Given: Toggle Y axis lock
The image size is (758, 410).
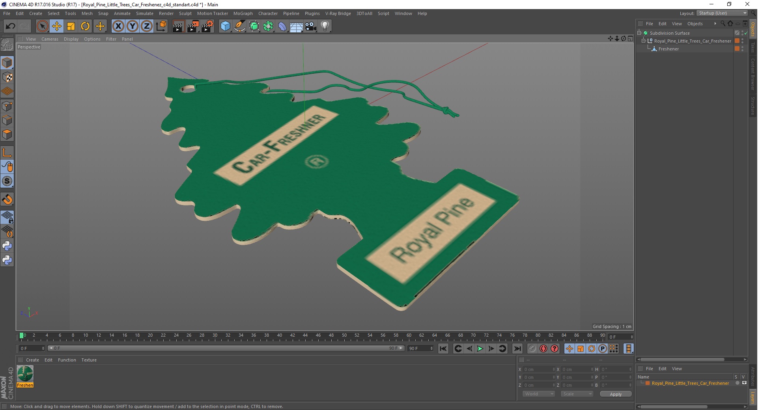Looking at the screenshot, I should coord(133,26).
